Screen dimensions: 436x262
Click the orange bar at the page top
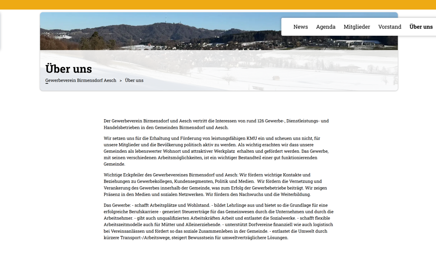point(218,4)
